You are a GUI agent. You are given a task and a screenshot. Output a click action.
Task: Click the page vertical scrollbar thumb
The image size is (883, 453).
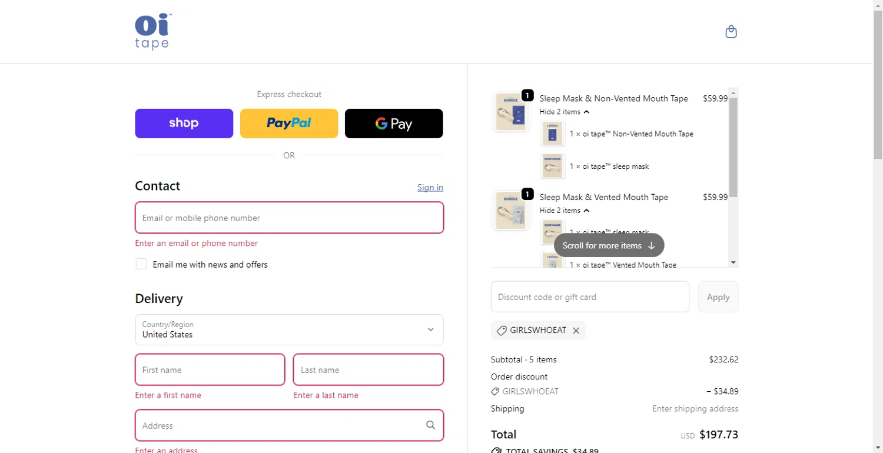point(878,84)
